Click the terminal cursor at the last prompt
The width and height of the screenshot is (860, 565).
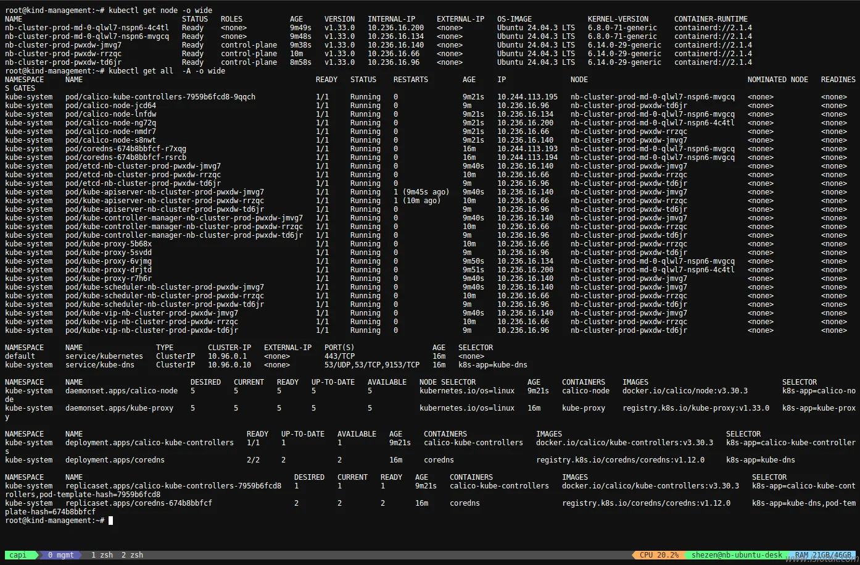click(x=110, y=521)
